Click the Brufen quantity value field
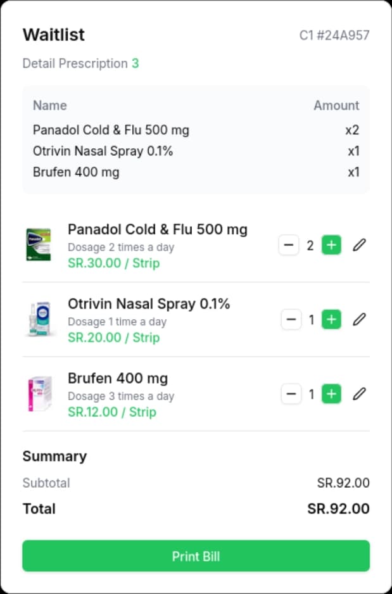The image size is (392, 594). [312, 395]
